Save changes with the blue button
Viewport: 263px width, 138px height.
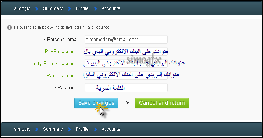(x=96, y=103)
